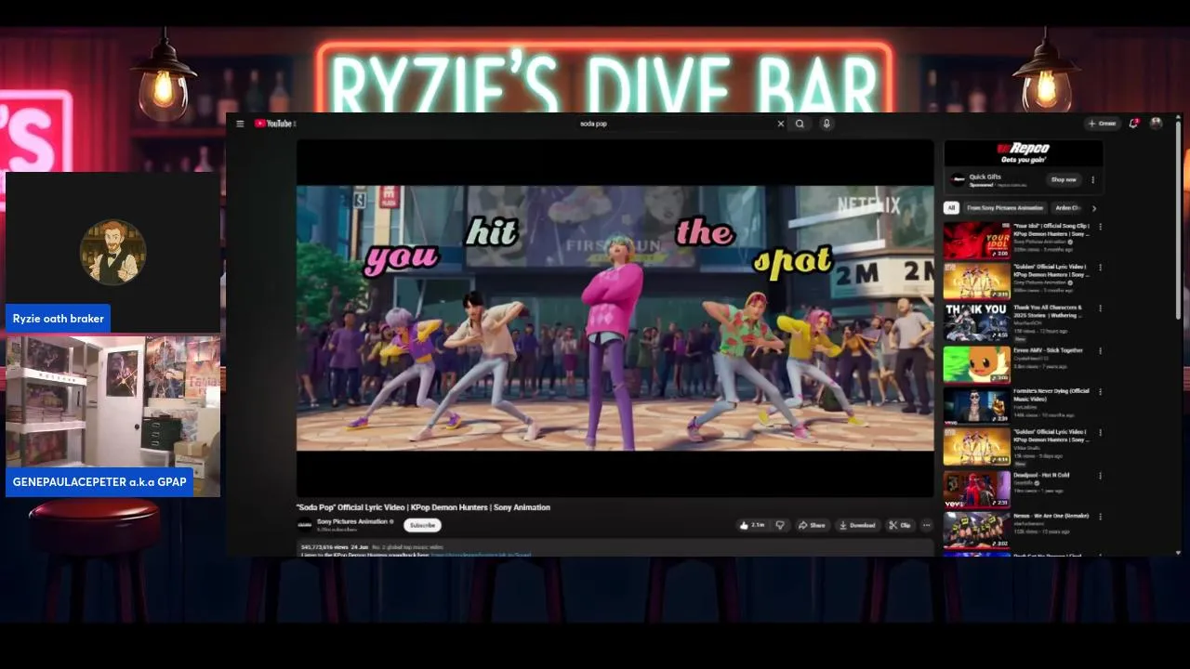This screenshot has height=669, width=1190.
Task: Share the Soda Pop video
Action: pos(812,525)
